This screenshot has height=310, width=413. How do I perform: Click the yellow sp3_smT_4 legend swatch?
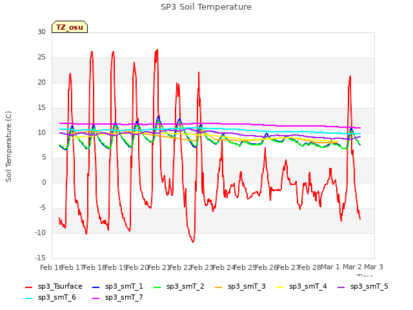279,287
